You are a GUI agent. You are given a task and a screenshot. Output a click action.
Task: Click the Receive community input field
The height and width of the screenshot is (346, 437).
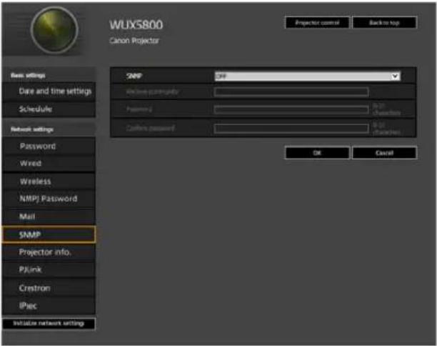(291, 92)
